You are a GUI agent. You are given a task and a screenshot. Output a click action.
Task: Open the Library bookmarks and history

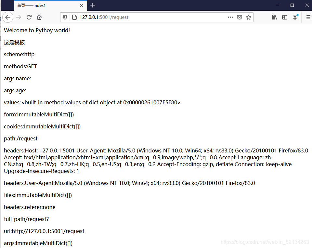tap(274, 17)
